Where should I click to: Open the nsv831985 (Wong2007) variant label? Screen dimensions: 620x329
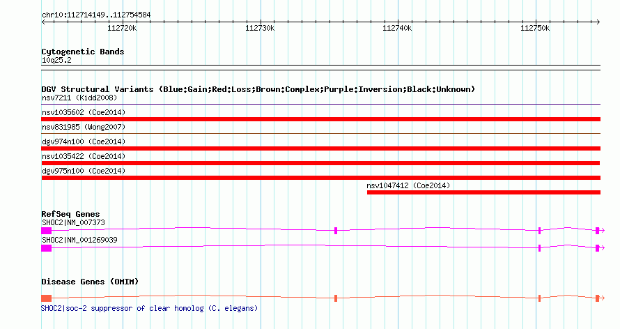tap(84, 128)
